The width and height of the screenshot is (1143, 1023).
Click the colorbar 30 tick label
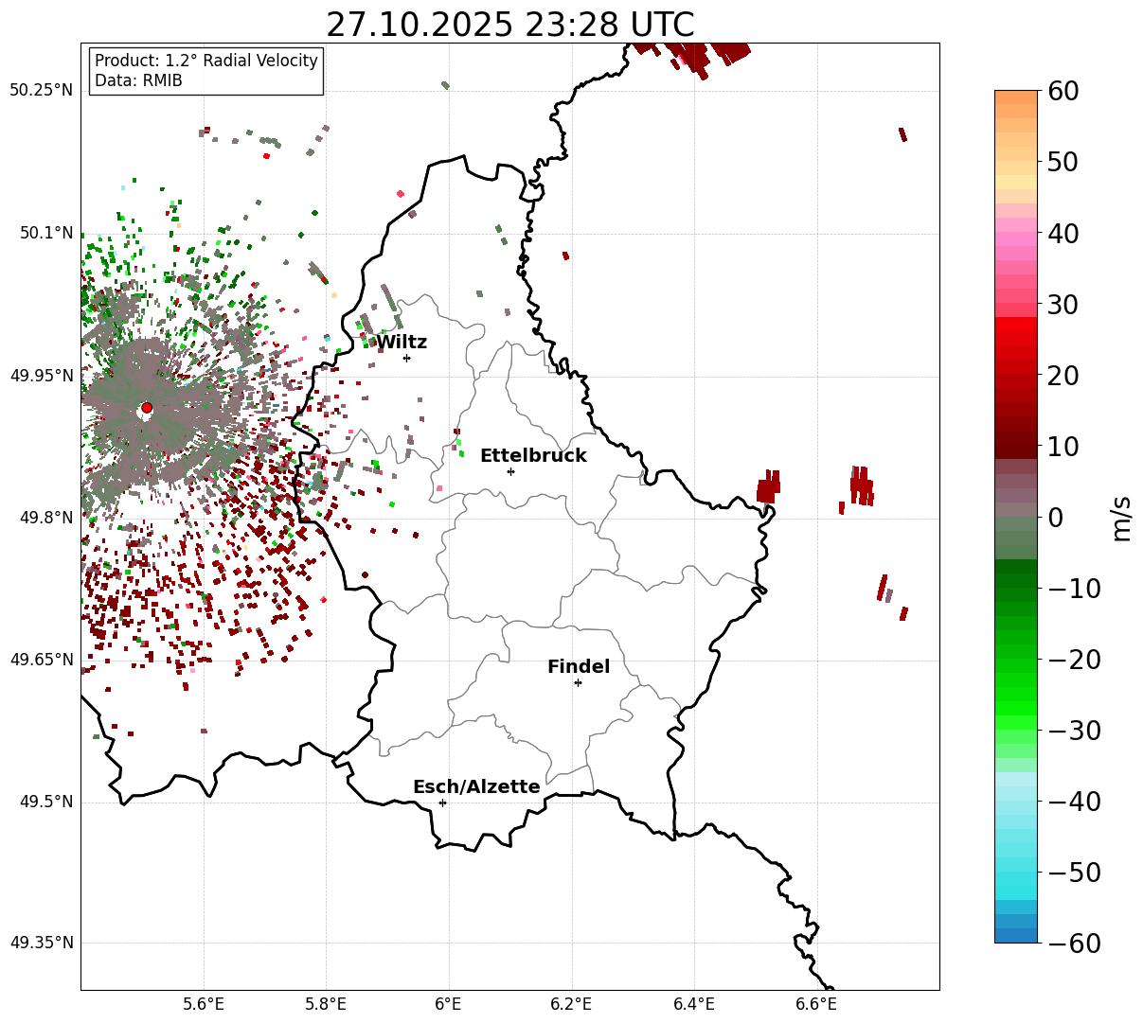click(1063, 305)
